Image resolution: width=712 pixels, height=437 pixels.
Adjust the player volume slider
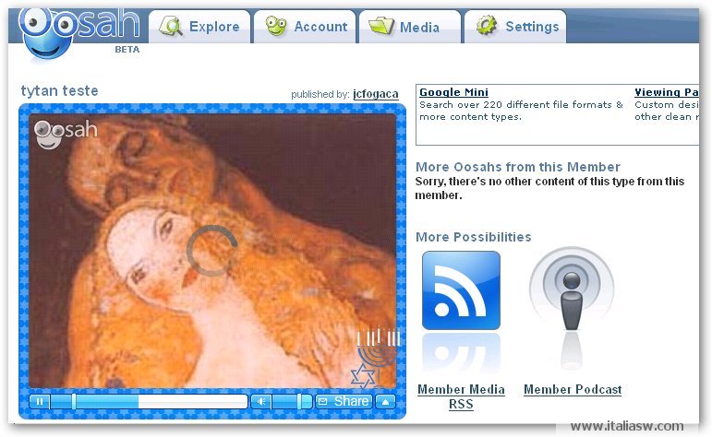tap(293, 401)
